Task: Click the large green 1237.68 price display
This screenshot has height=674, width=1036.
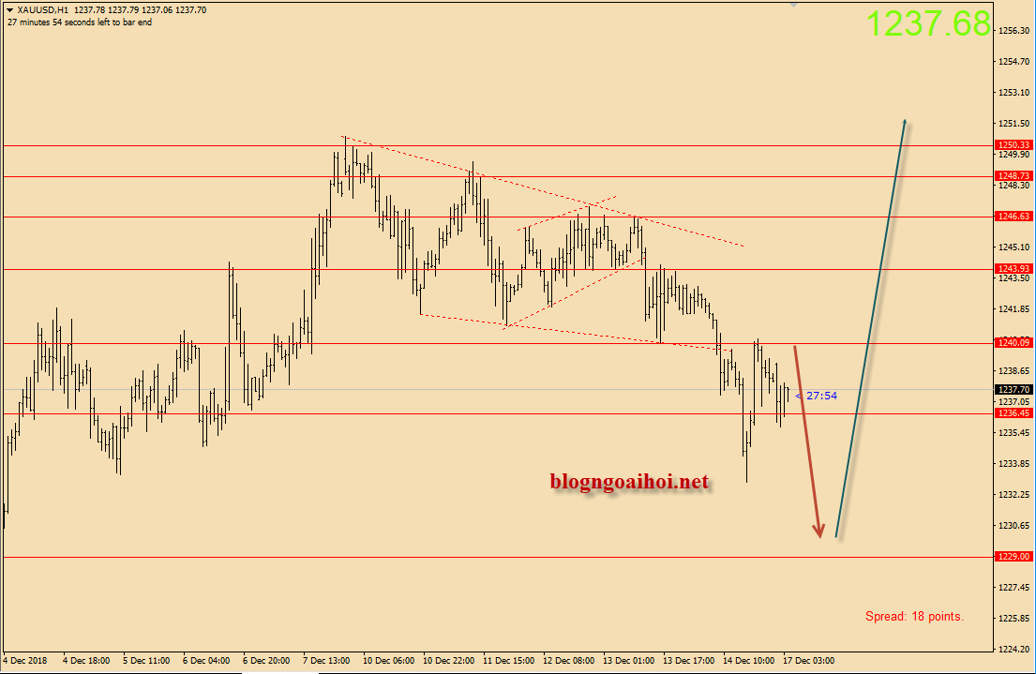Action: tap(927, 23)
